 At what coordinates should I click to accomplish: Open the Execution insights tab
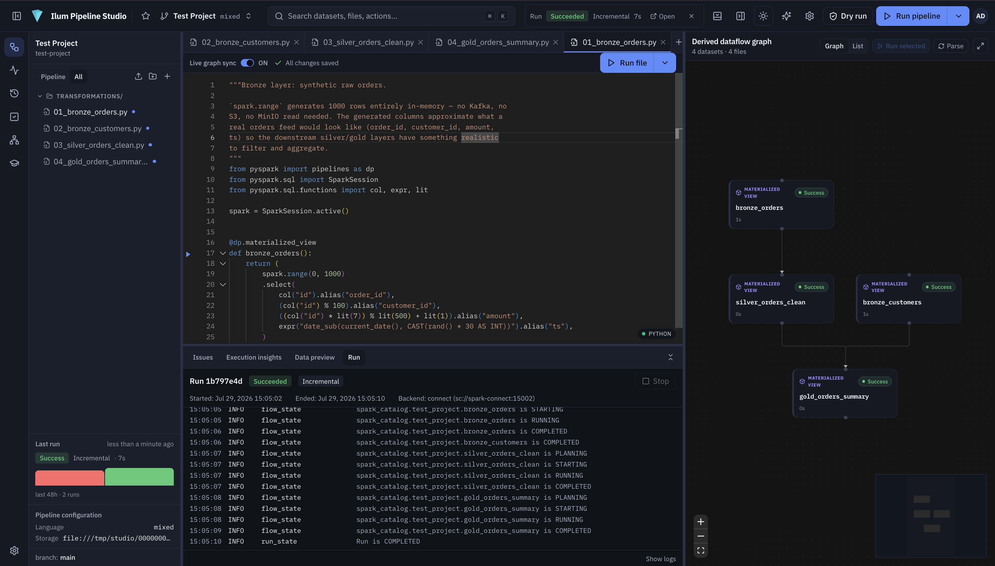click(254, 357)
